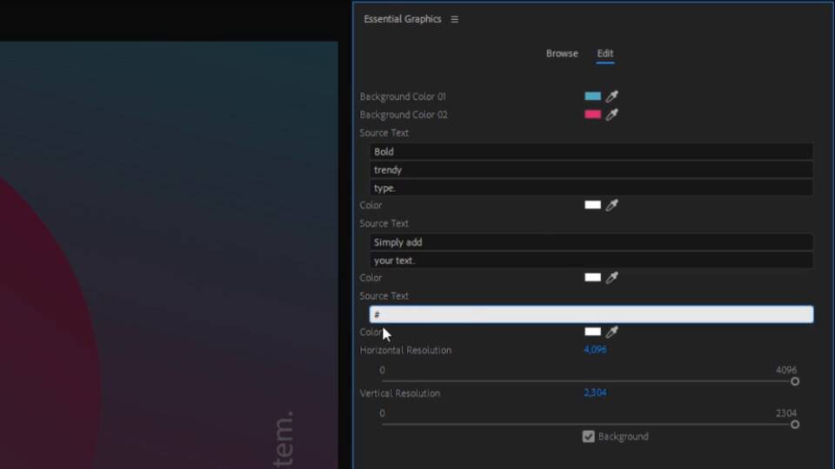Click the Background Color 01 label

coord(403,96)
